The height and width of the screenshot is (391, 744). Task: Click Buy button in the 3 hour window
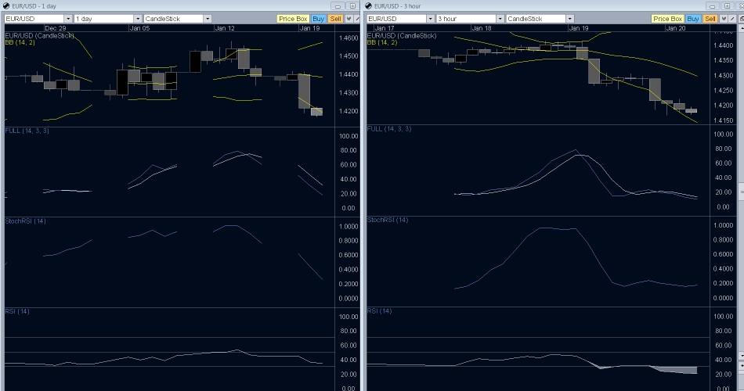click(x=693, y=19)
